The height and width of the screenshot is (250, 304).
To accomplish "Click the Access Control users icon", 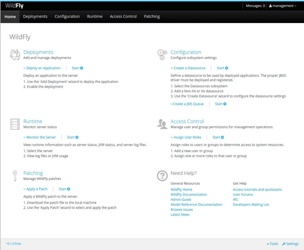I will point(162,124).
